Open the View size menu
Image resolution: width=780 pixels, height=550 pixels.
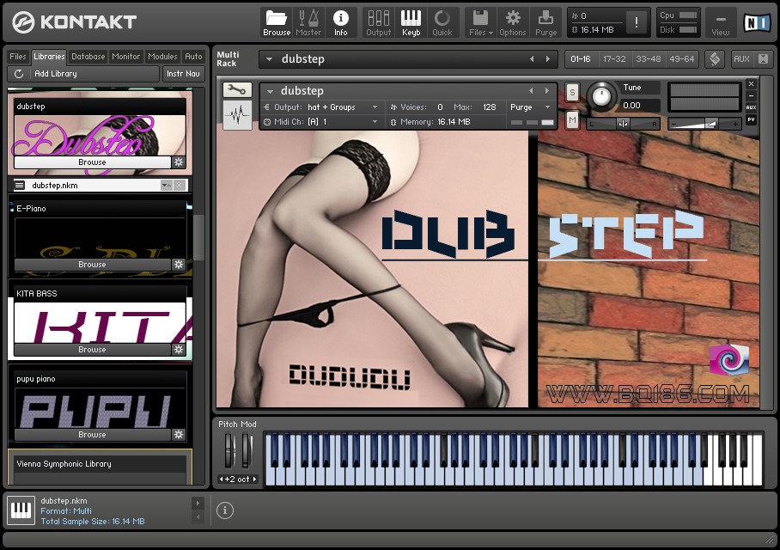[721, 23]
